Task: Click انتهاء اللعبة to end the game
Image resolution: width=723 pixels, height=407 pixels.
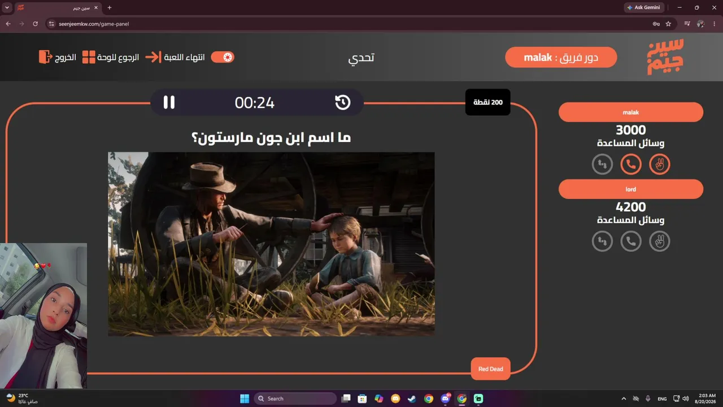Action: pyautogui.click(x=175, y=57)
